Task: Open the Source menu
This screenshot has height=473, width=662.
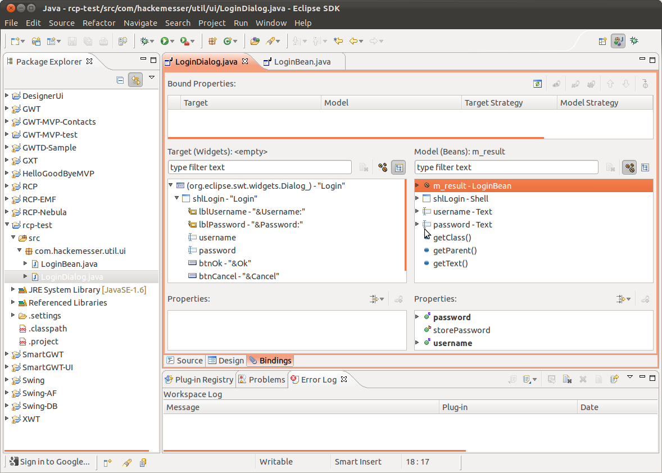Action: coord(62,23)
